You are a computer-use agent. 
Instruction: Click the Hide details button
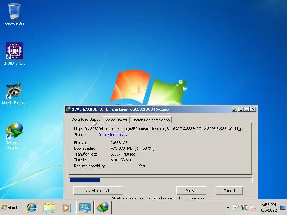tap(98, 191)
